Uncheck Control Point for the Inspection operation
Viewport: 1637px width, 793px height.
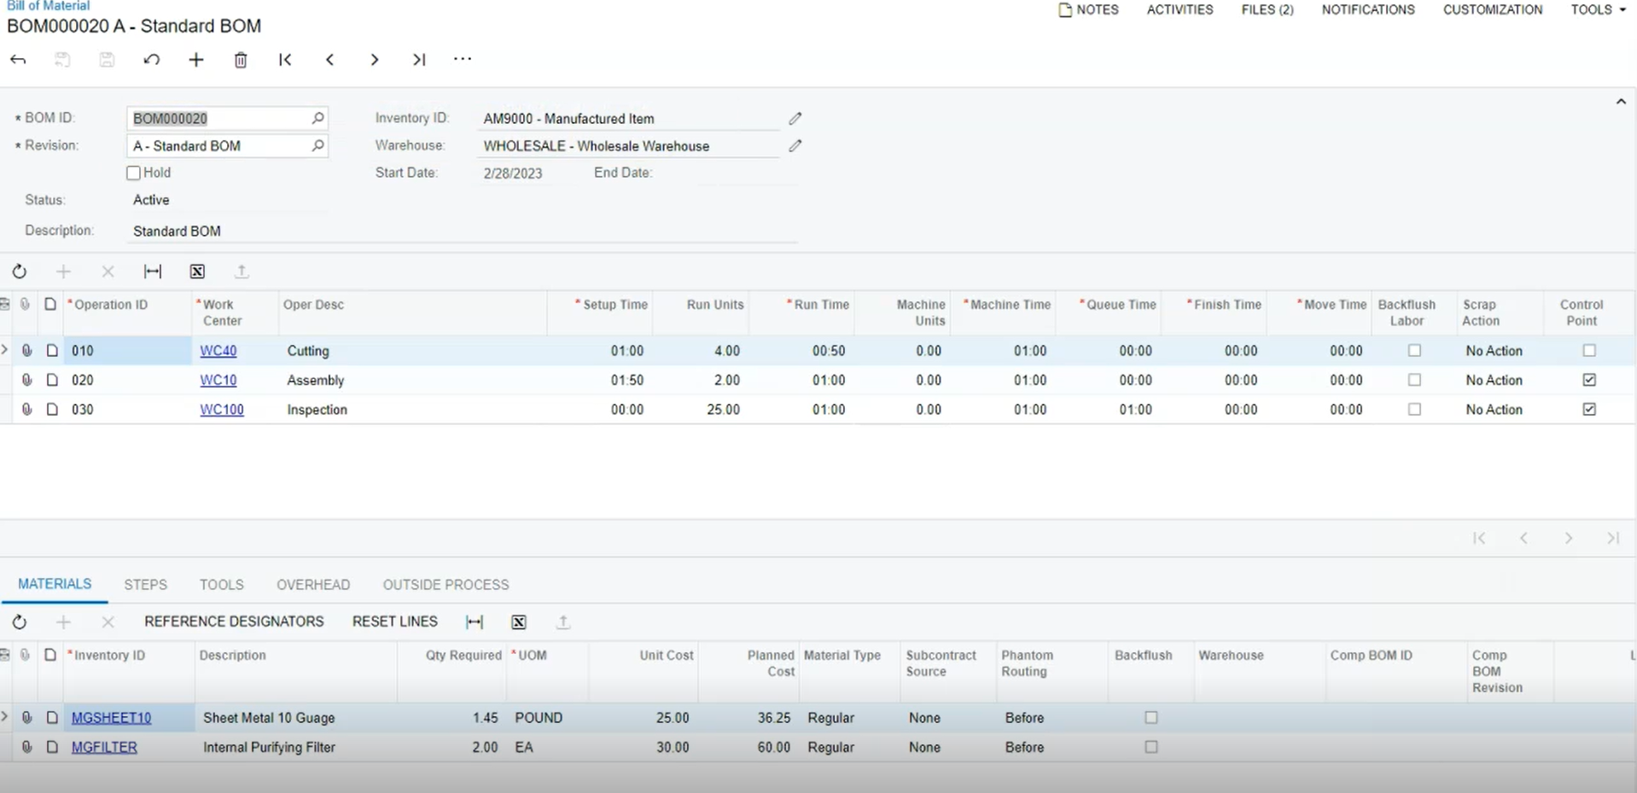tap(1588, 409)
